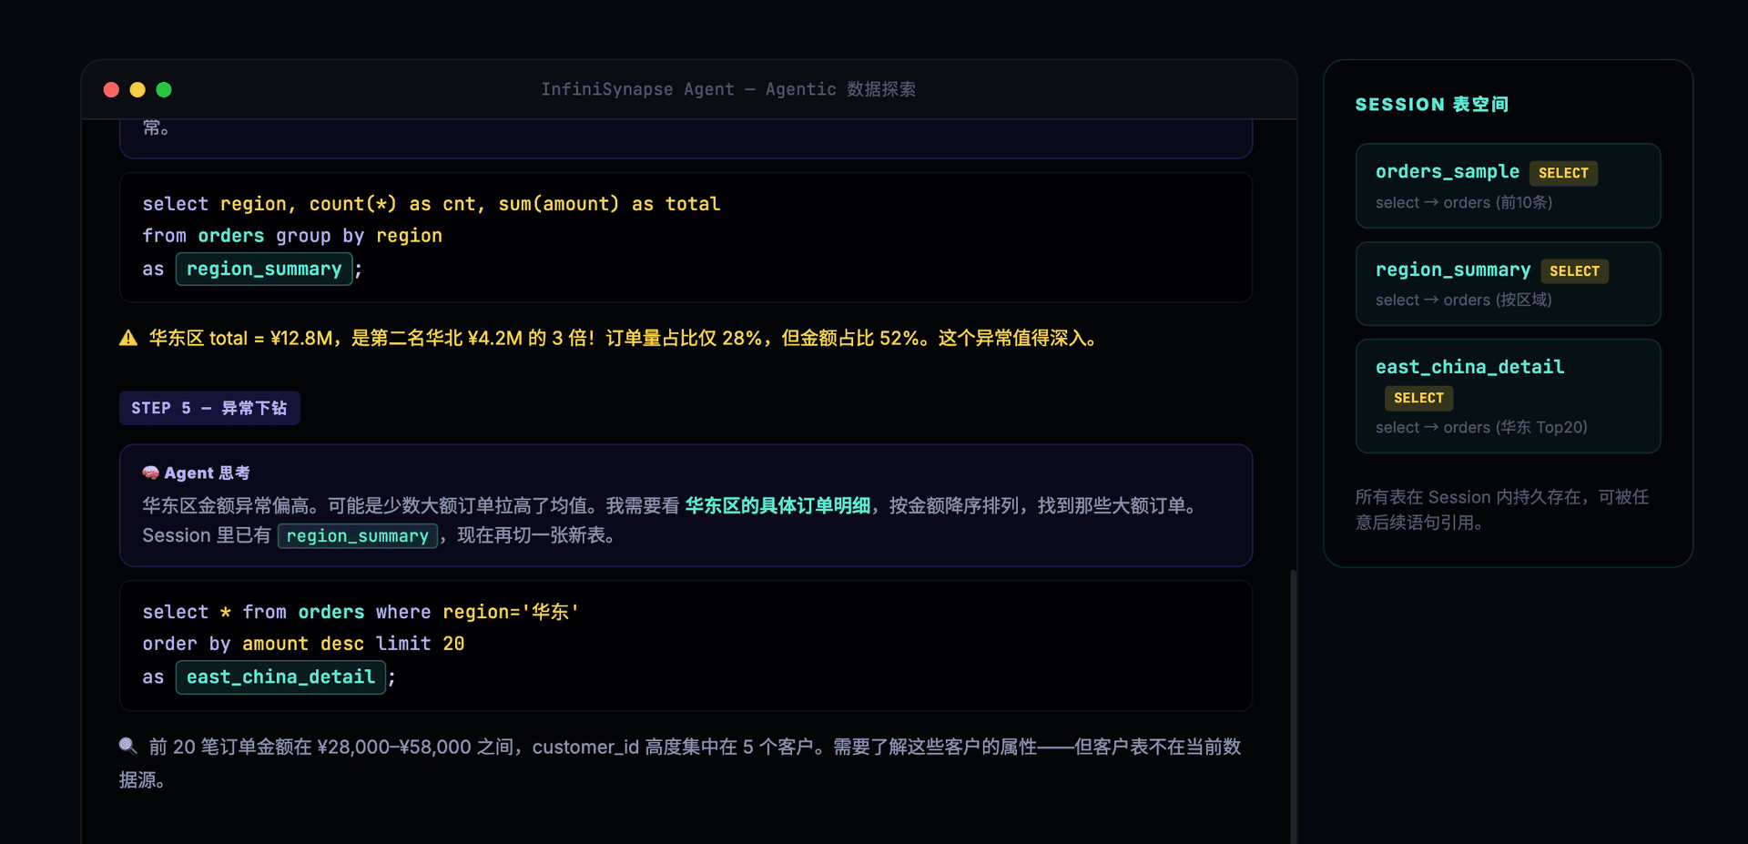The width and height of the screenshot is (1748, 844).
Task: Click the warning triangle icon before the 华东区 anomaly note
Action: click(x=128, y=338)
